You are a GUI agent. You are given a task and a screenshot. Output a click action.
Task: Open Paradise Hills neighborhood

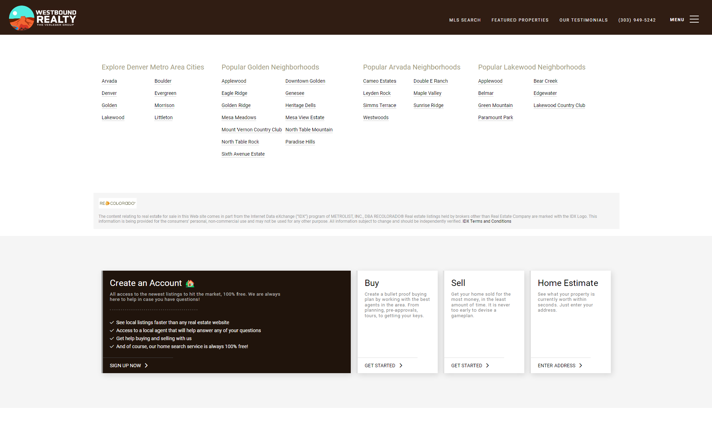[x=300, y=142]
